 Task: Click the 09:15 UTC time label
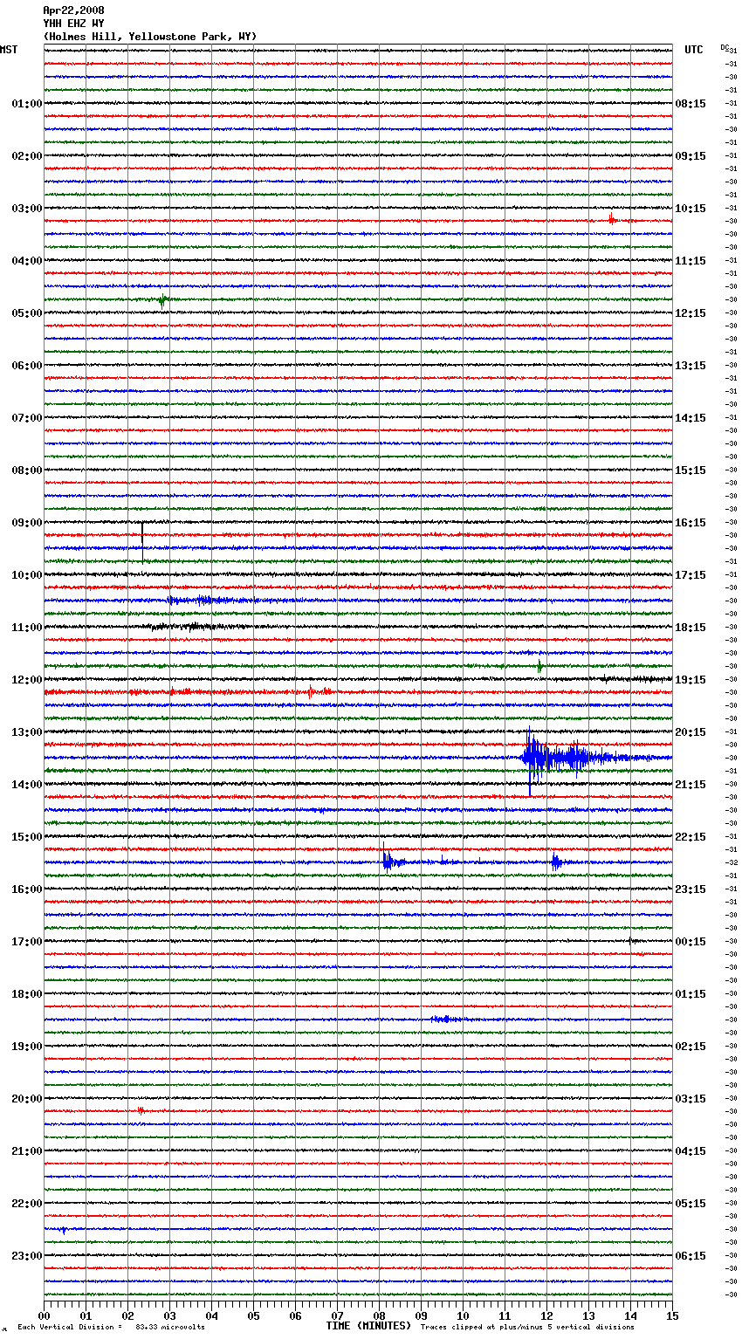point(690,156)
